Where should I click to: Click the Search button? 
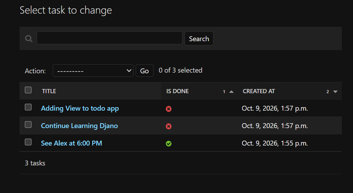pyautogui.click(x=199, y=38)
